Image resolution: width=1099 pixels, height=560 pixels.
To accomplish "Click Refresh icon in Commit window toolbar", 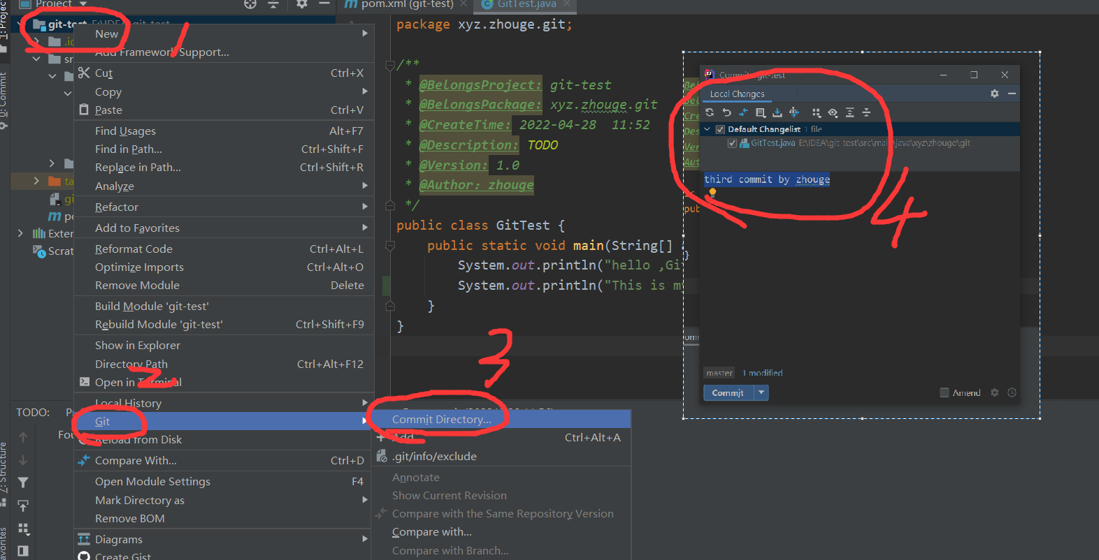I will [710, 112].
